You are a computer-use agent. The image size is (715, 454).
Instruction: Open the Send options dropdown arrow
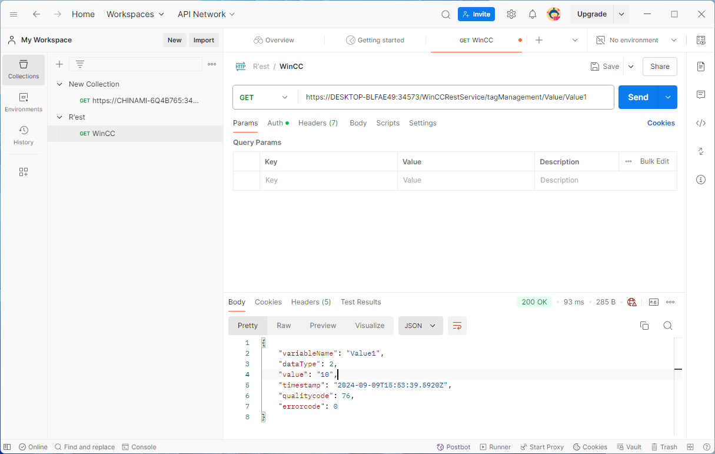(667, 97)
